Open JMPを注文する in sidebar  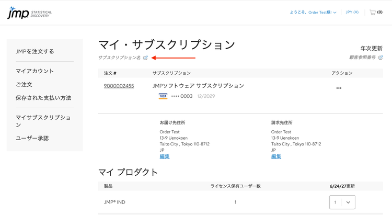[34, 51]
